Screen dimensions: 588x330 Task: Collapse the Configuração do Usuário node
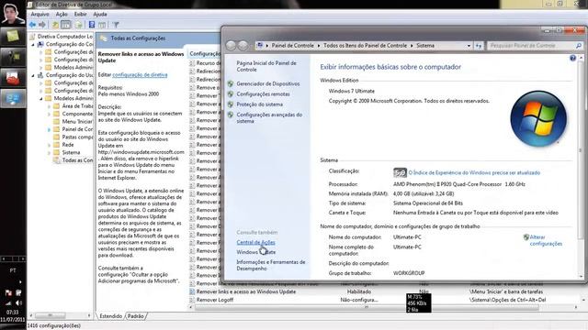[x=33, y=75]
